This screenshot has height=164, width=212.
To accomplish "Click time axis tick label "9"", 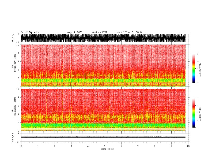I will (171, 146).
